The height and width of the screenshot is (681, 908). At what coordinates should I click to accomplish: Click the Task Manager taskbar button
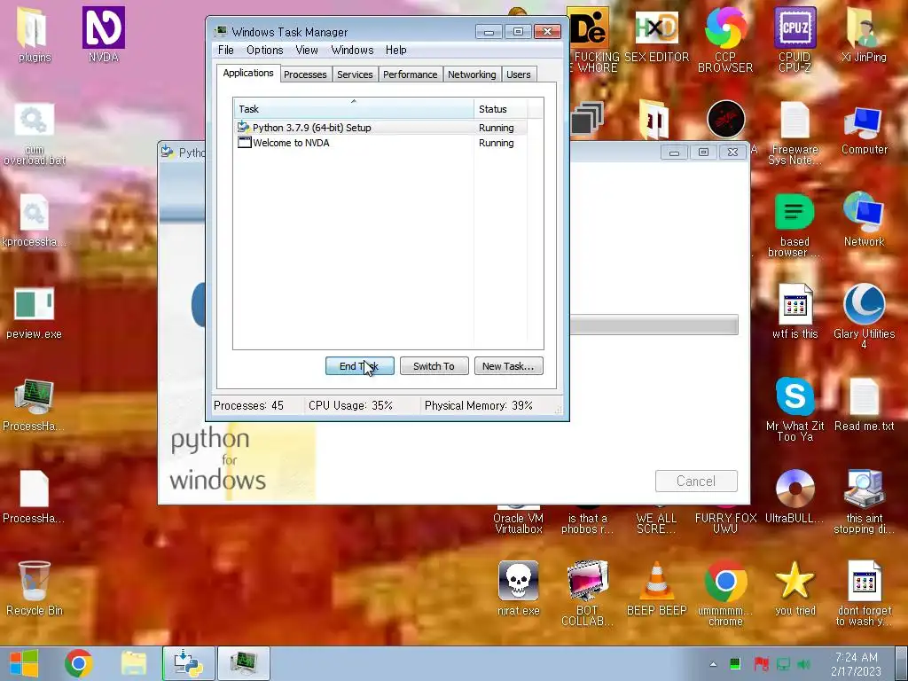(x=243, y=663)
